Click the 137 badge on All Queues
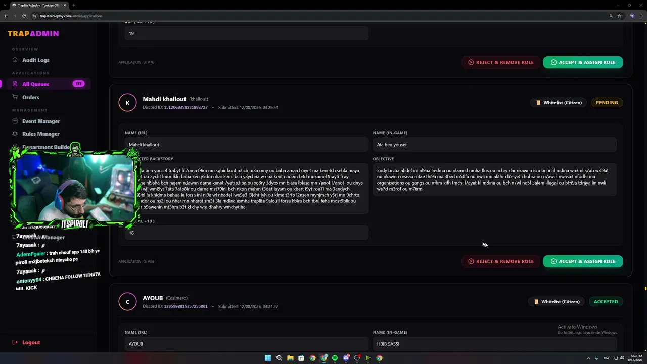The image size is (647, 364). tap(78, 84)
